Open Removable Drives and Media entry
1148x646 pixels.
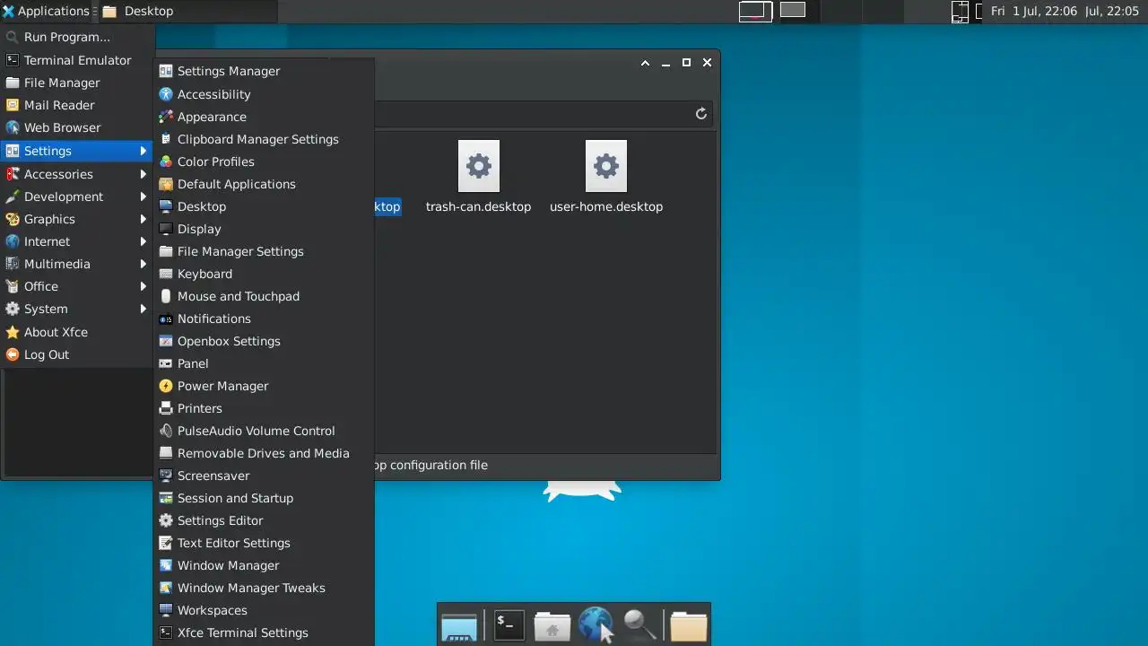pos(264,453)
